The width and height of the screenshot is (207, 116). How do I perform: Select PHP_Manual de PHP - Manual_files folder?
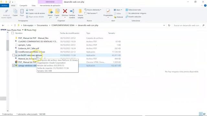[33, 38]
